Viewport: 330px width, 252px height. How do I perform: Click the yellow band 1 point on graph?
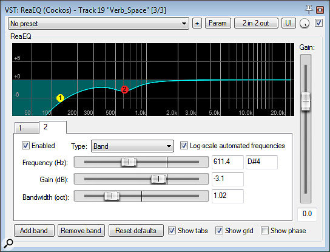[60, 98]
